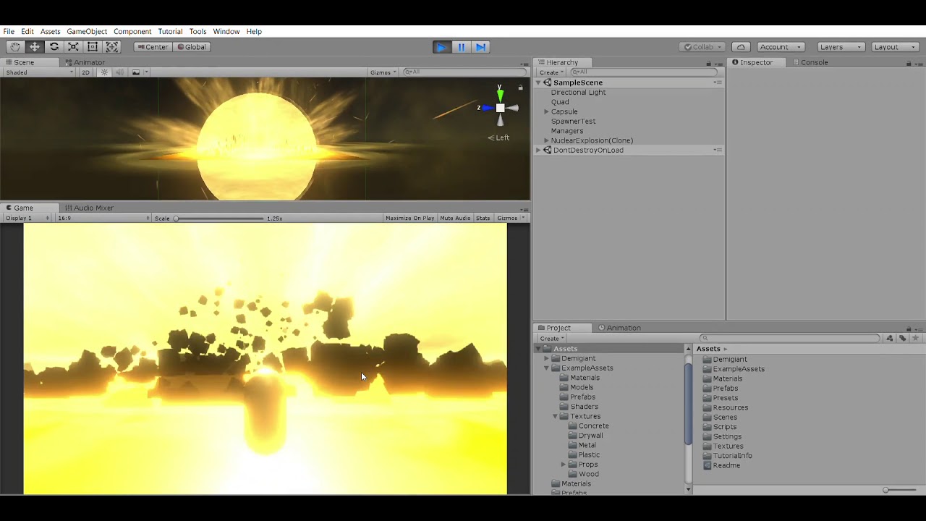Lock the Inspector panel

point(909,63)
